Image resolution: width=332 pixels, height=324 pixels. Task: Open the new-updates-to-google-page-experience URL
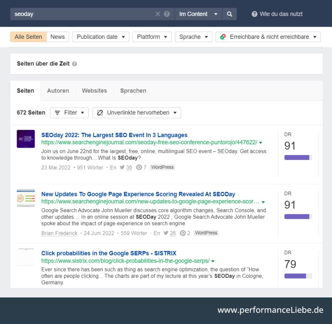pyautogui.click(x=150, y=202)
